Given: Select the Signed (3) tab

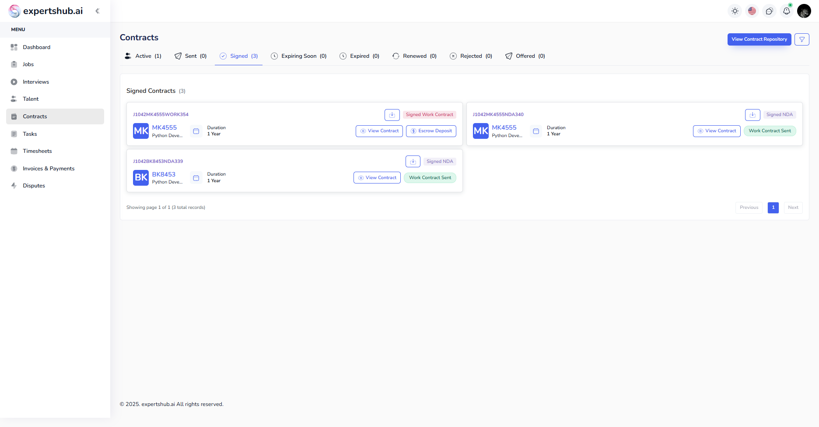Looking at the screenshot, I should pos(238,56).
